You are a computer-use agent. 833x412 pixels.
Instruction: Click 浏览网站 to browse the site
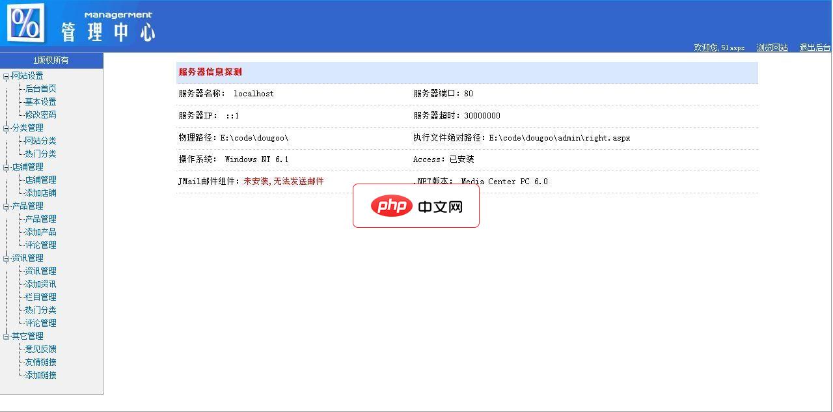pyautogui.click(x=771, y=47)
